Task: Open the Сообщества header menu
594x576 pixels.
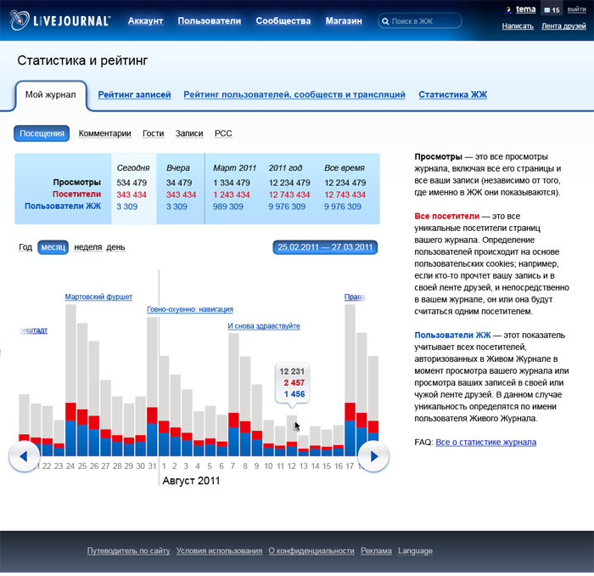Action: [x=283, y=20]
